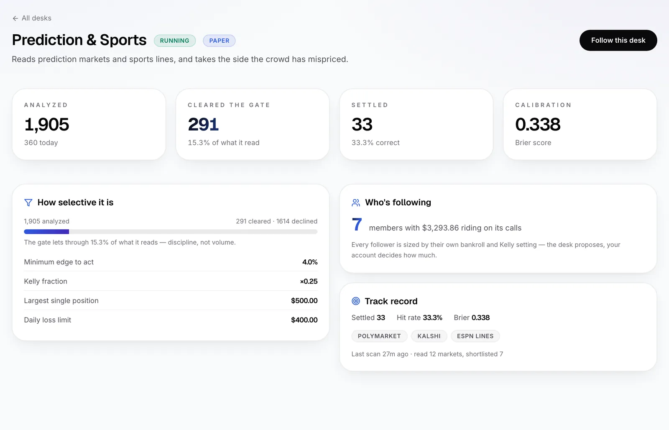The width and height of the screenshot is (669, 430).
Task: Click the Brier 0.338 track record stat
Action: pyautogui.click(x=472, y=317)
